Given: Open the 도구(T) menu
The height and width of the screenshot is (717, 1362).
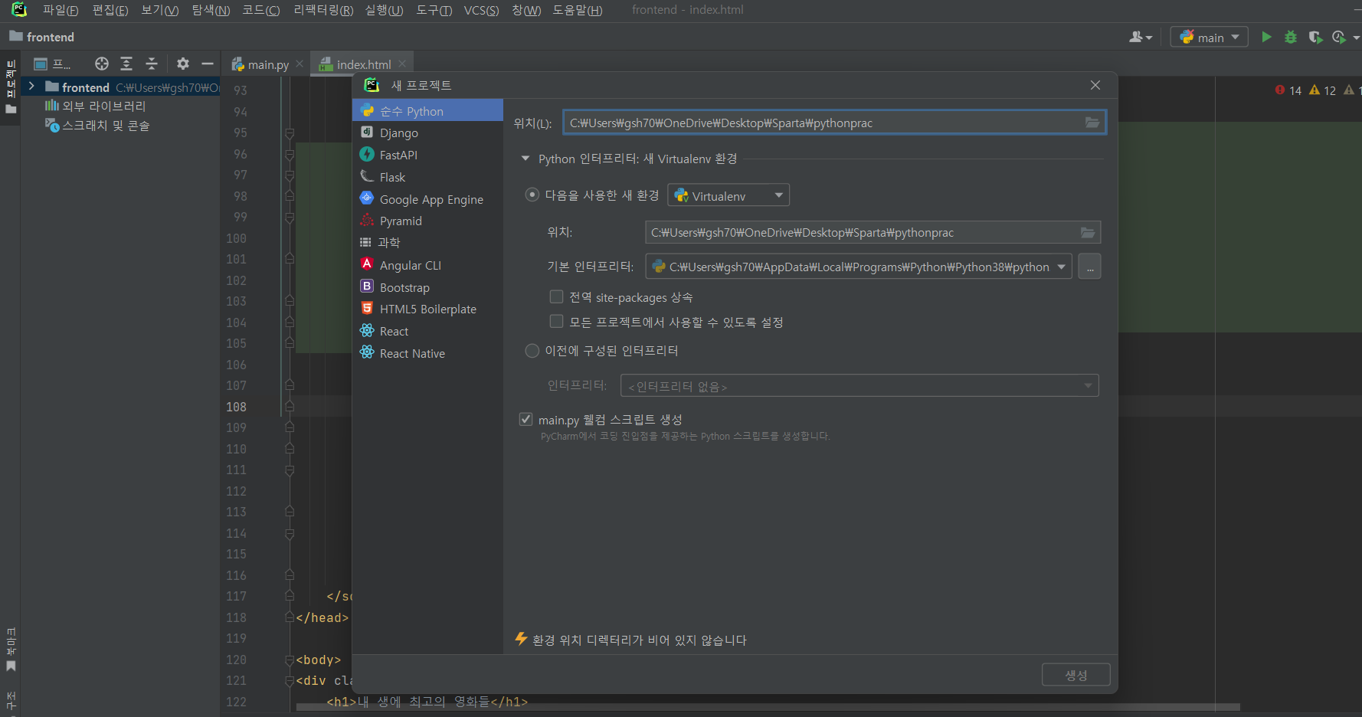Looking at the screenshot, I should (434, 10).
